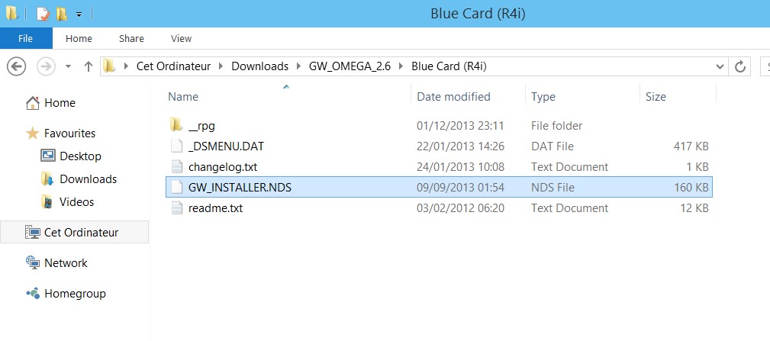Open Network in the navigation pane
This screenshot has height=341, width=770.
(66, 263)
